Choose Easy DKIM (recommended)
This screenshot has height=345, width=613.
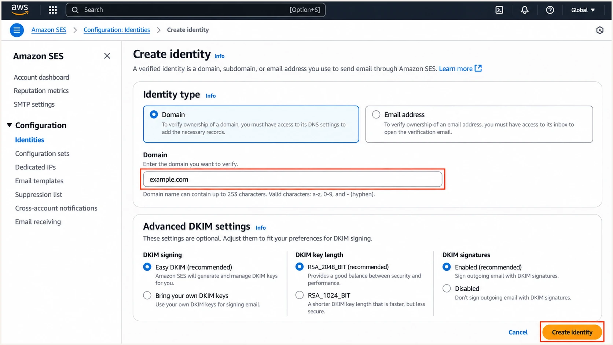coord(147,267)
